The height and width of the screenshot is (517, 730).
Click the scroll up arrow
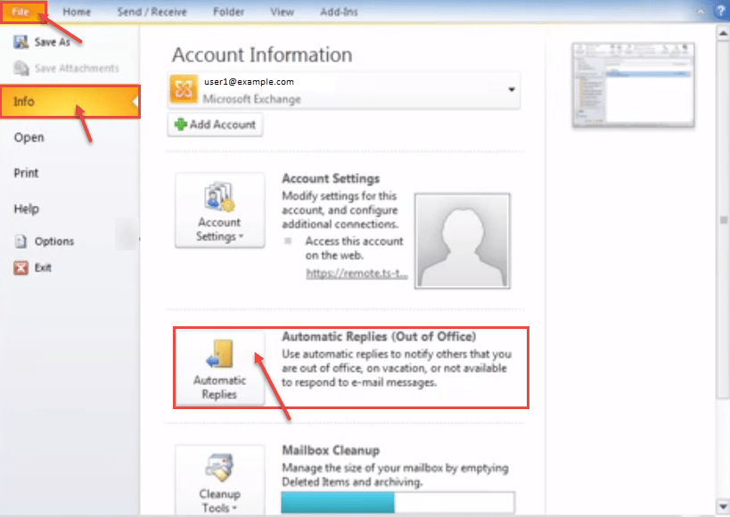[x=723, y=33]
